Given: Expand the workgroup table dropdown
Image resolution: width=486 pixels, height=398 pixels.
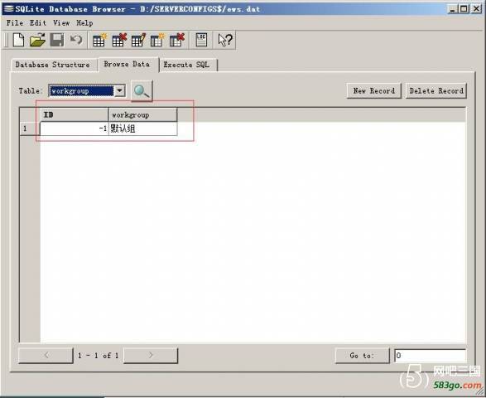Looking at the screenshot, I should (x=120, y=91).
